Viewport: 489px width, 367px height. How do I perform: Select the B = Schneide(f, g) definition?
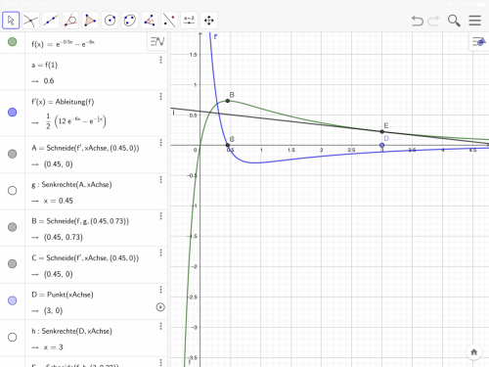pos(80,221)
